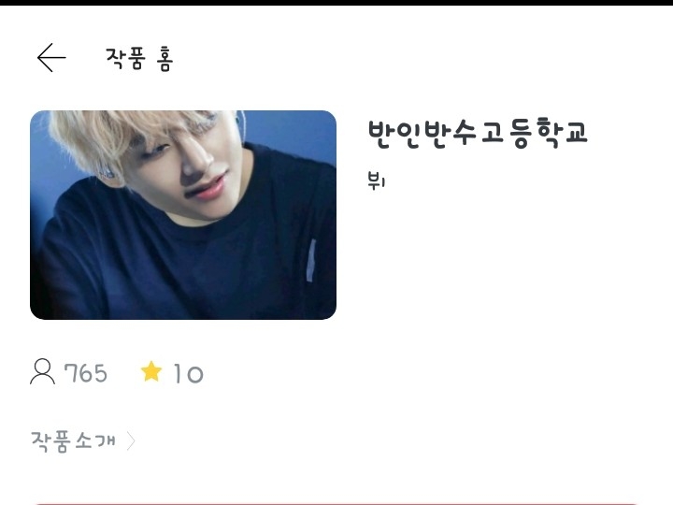Tap the last syllable 교 of the title
Screen dimensions: 673x505
pos(576,132)
